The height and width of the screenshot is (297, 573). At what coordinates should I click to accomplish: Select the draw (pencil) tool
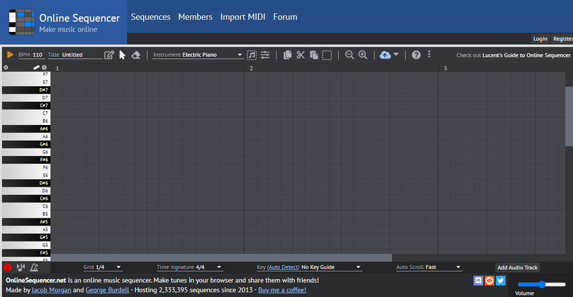[109, 55]
